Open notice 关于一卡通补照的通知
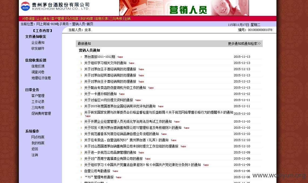Screen dimensions: 308x183 pos(100,94)
